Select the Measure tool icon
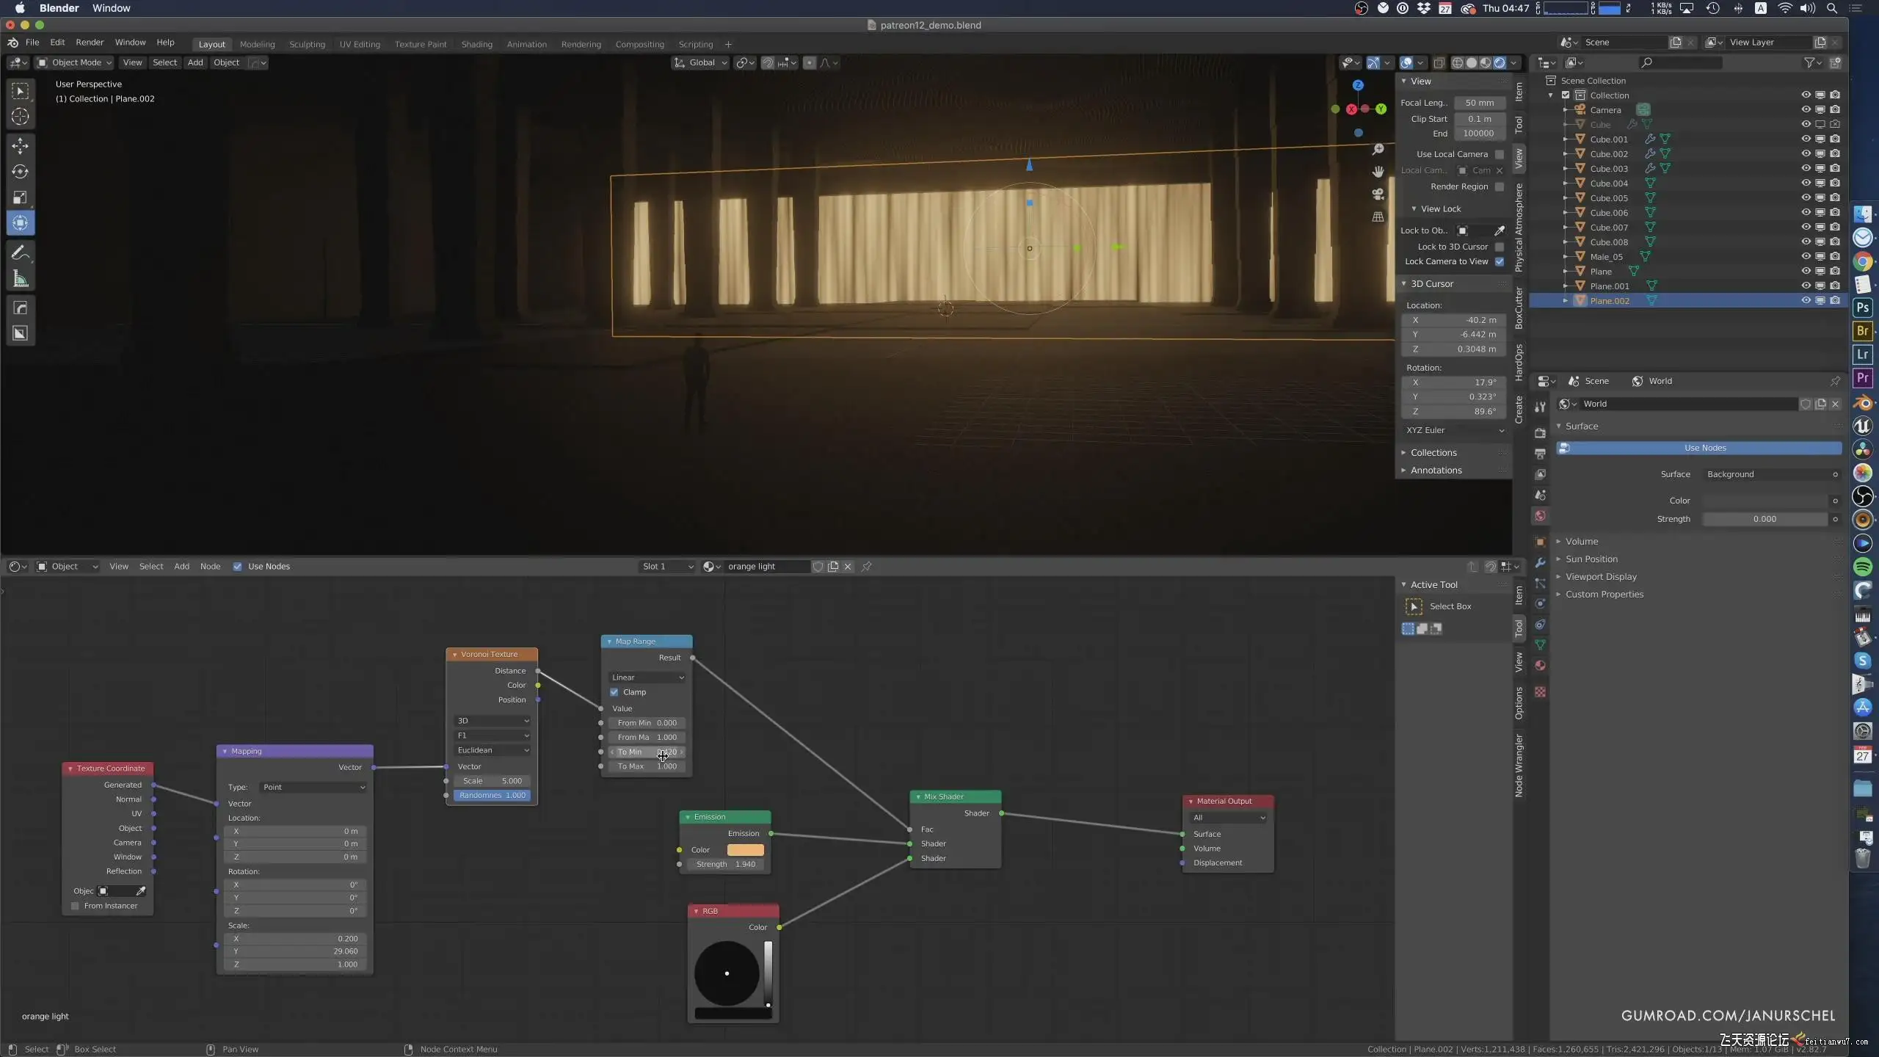The height and width of the screenshot is (1057, 1879). (20, 279)
